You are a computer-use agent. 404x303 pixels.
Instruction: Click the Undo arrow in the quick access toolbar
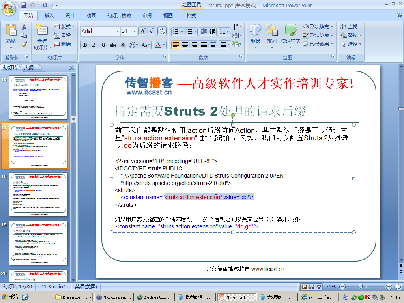click(32, 5)
